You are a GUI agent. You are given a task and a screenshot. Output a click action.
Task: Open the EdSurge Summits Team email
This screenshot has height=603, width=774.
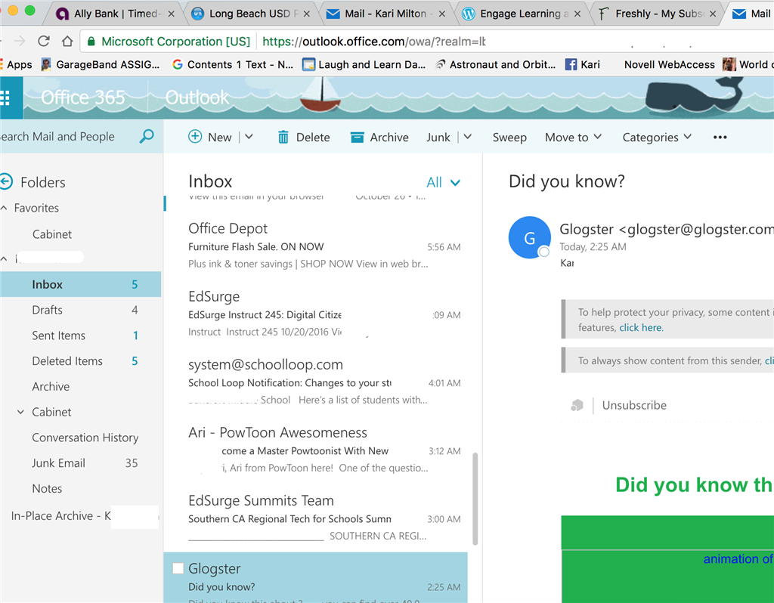click(x=316, y=518)
